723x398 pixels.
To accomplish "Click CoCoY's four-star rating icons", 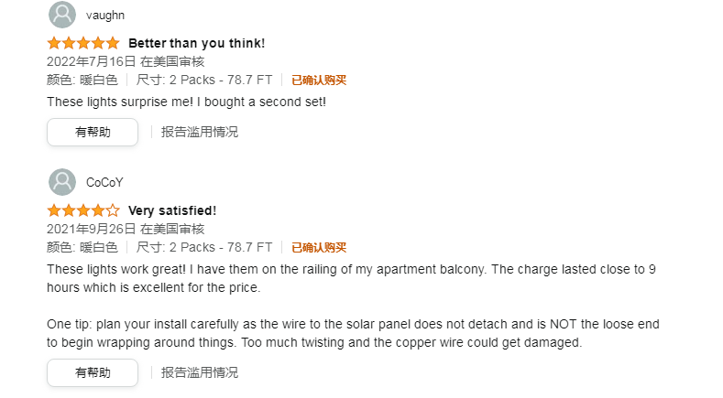I will [83, 210].
